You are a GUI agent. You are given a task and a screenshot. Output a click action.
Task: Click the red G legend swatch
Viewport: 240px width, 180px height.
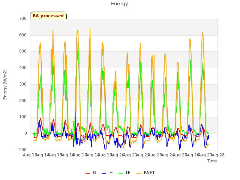point(87,173)
